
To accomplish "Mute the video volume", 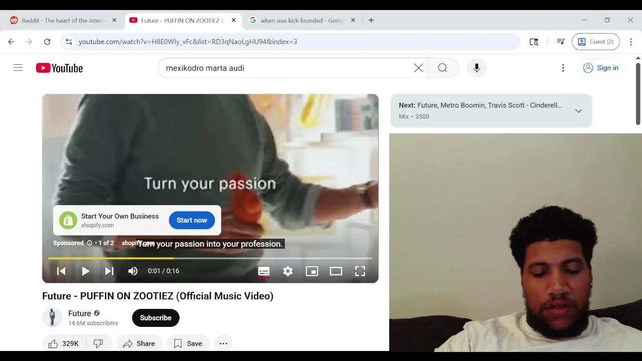I will [133, 271].
